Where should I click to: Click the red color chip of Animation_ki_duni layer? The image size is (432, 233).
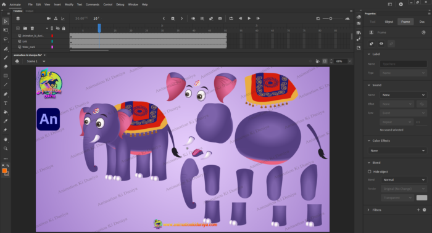[52, 36]
